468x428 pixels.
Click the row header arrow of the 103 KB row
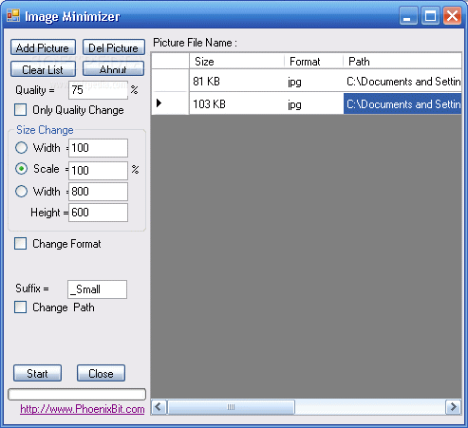[170, 103]
